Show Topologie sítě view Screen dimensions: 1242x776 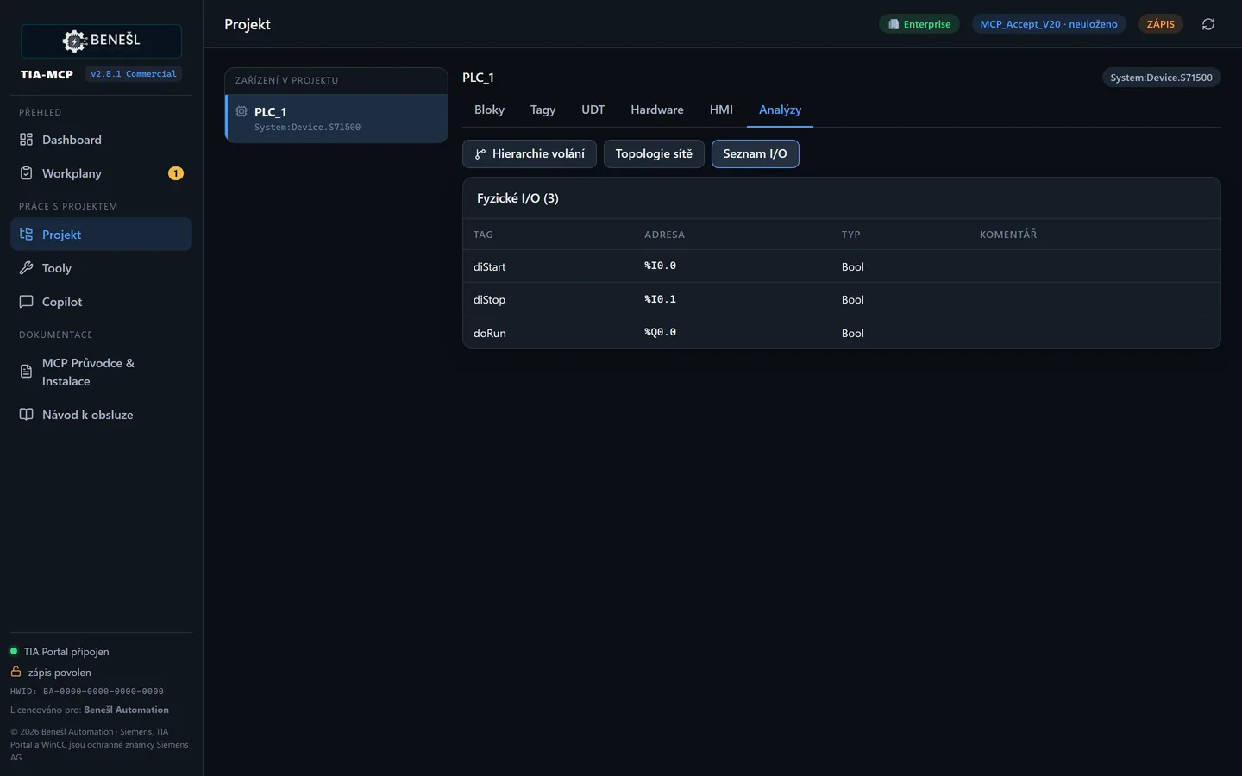(x=654, y=153)
